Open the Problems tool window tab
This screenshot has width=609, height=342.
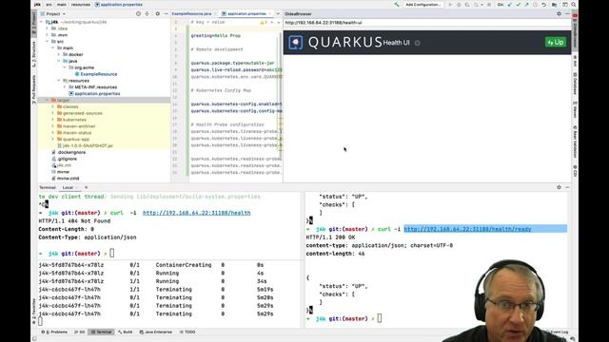pyautogui.click(x=55, y=332)
